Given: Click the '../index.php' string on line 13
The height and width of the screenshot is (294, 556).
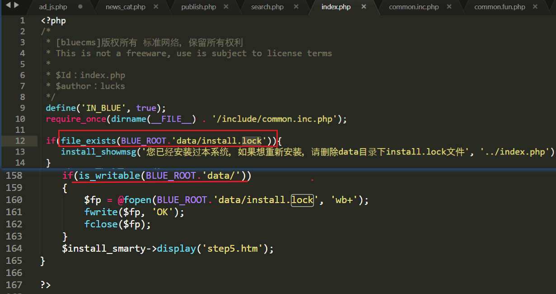Looking at the screenshot, I should pyautogui.click(x=515, y=152).
